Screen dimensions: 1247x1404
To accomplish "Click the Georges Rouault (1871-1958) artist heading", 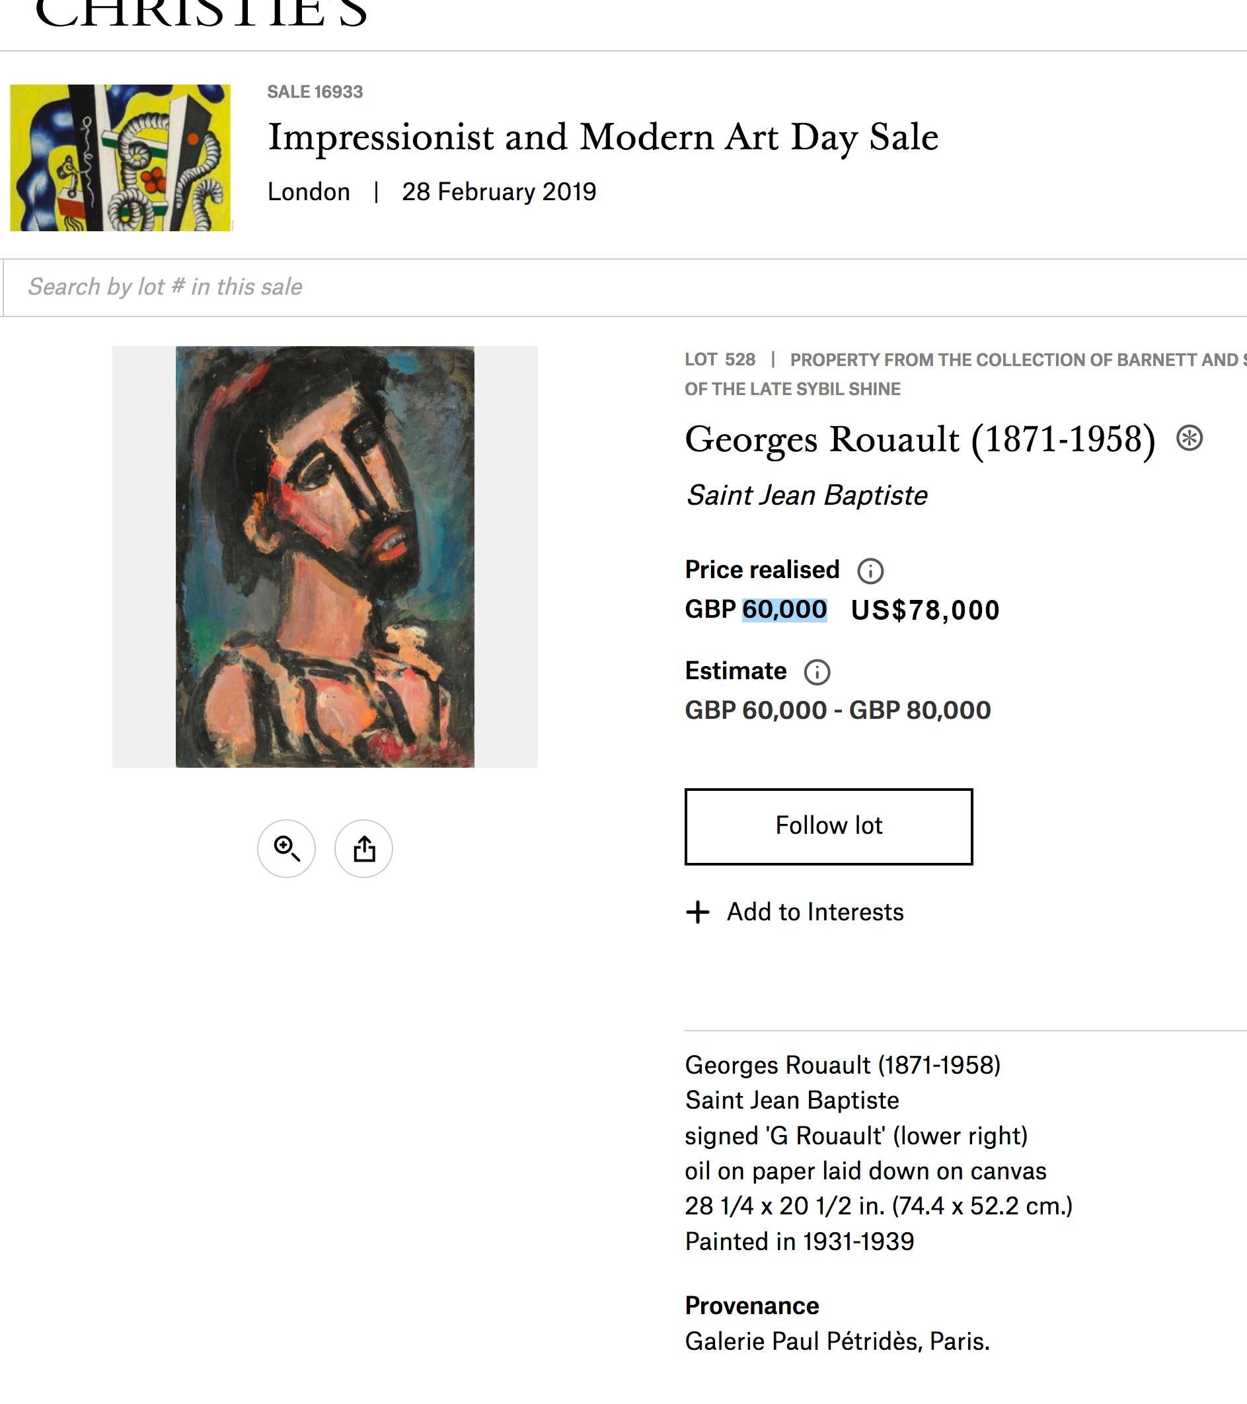I will coord(920,439).
